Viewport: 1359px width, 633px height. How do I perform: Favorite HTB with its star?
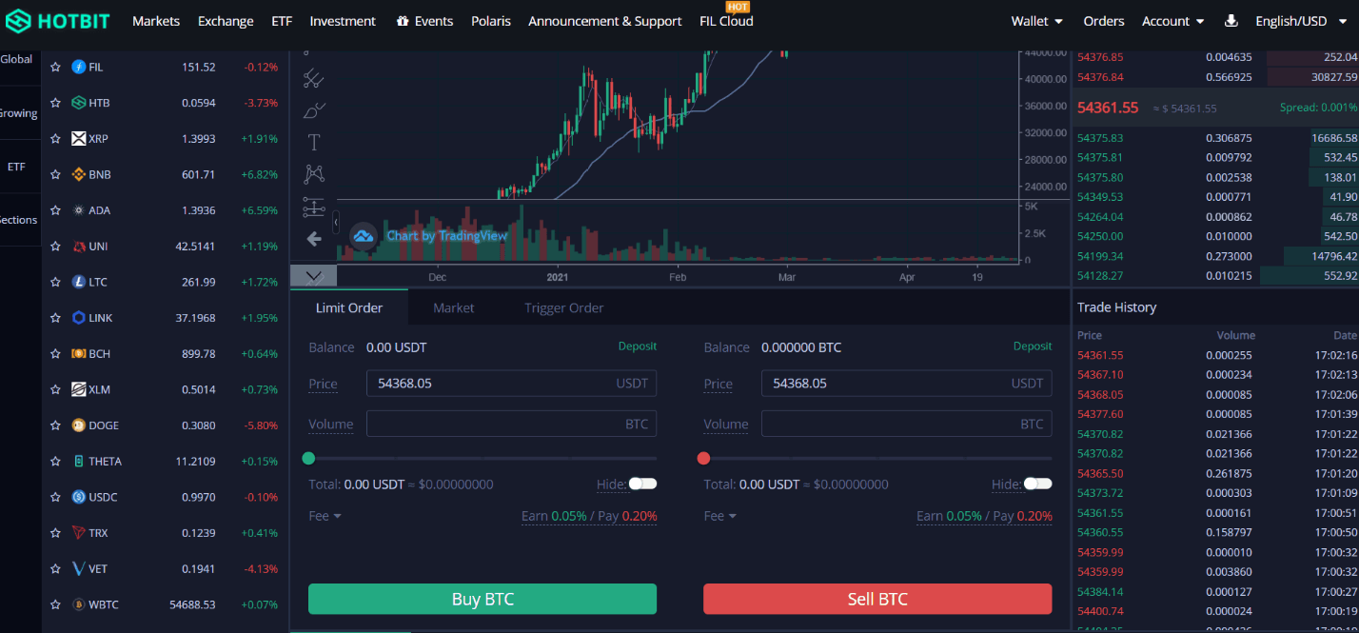click(55, 103)
